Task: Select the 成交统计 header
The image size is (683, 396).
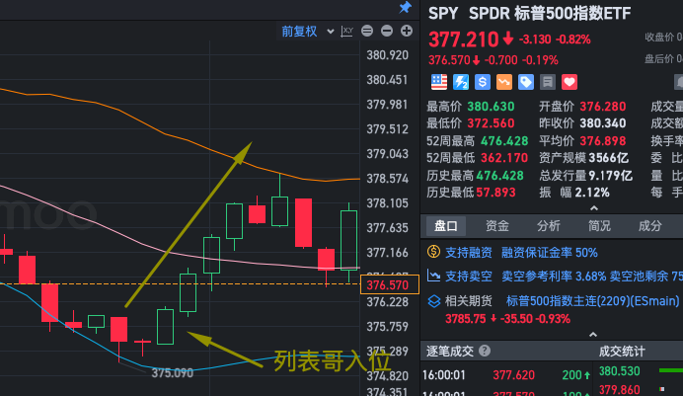Action: tap(622, 352)
